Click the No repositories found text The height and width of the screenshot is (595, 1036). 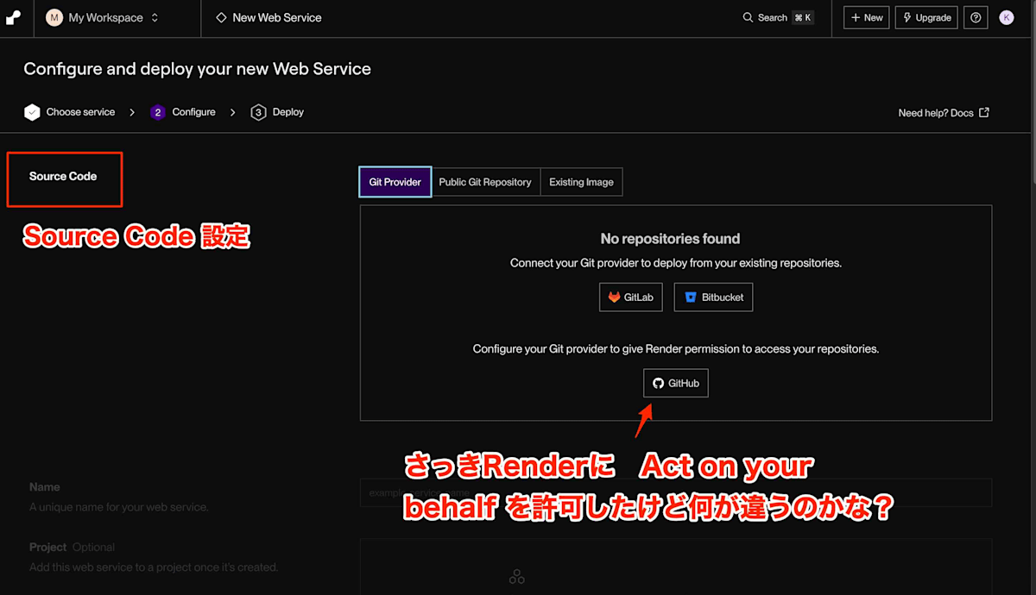670,239
